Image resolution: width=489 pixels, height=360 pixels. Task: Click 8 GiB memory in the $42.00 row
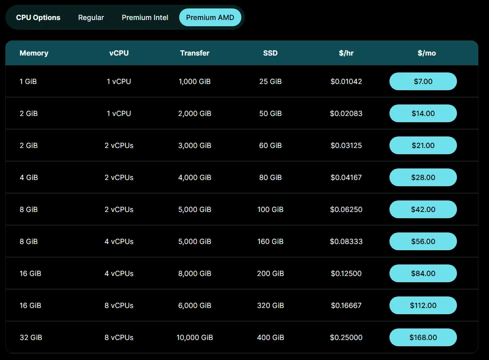tap(29, 209)
